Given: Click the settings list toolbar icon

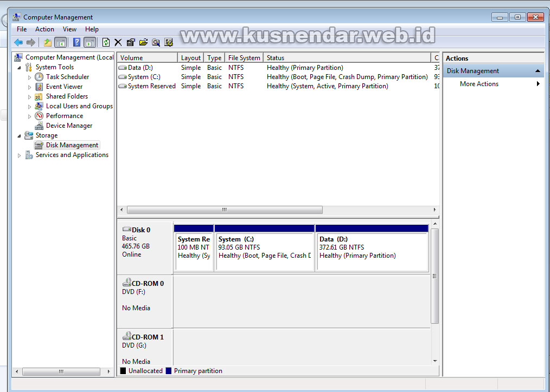Looking at the screenshot, I should pyautogui.click(x=169, y=42).
